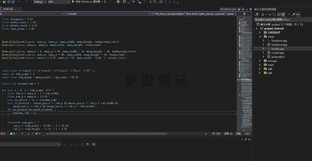Open the tab list overflow dropdown arrow
This screenshot has width=312, height=161.
[x=247, y=9]
